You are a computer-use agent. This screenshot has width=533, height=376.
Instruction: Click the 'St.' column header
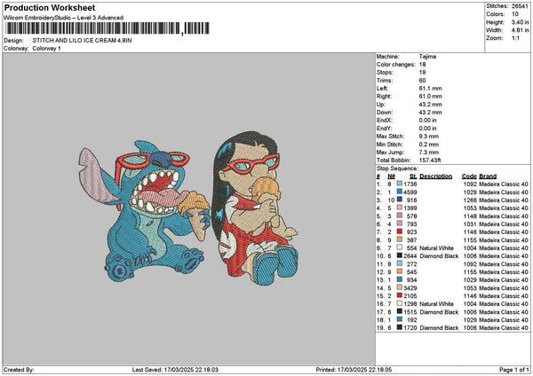[413, 176]
